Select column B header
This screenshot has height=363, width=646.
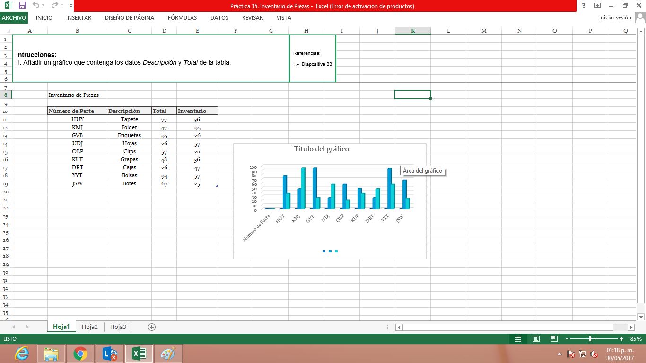pos(77,31)
